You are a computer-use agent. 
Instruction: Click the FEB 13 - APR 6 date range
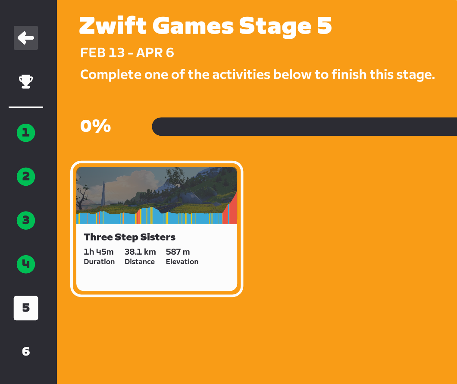click(127, 53)
